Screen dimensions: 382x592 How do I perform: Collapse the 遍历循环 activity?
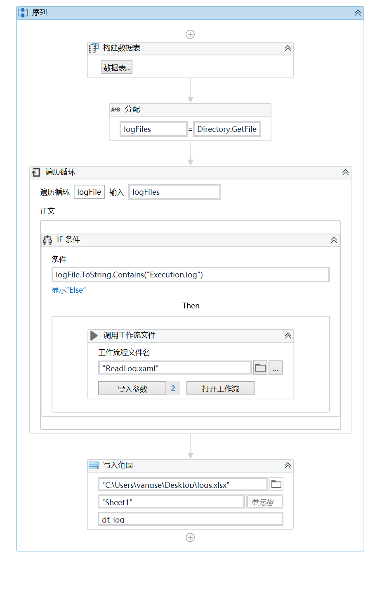click(345, 172)
